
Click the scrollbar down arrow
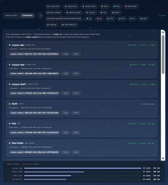point(163,159)
